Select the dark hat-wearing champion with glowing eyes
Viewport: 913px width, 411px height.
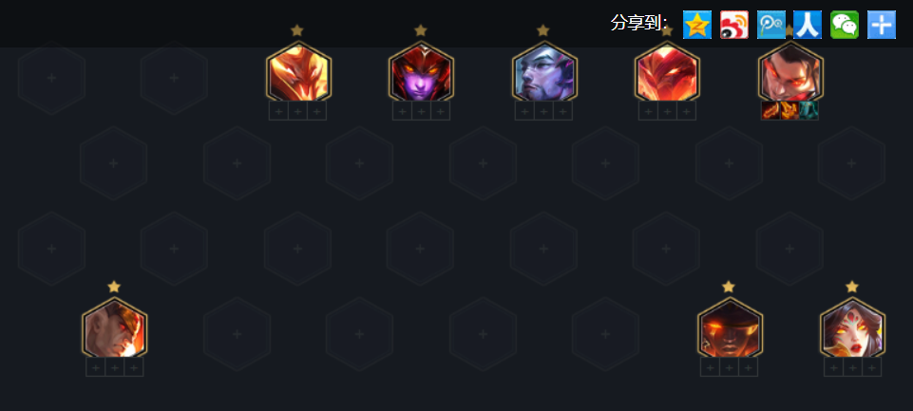[731, 329]
